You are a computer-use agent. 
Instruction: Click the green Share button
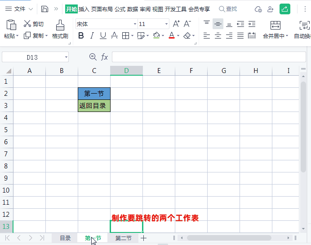pos(285,9)
